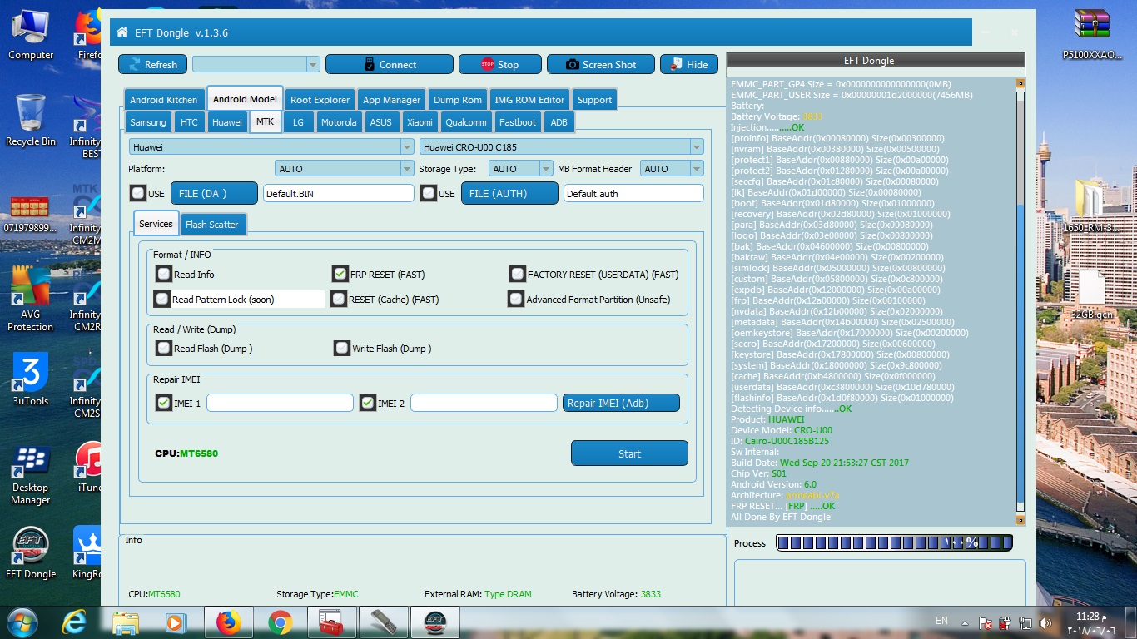
Task: Click the Start button in Services
Action: [629, 453]
